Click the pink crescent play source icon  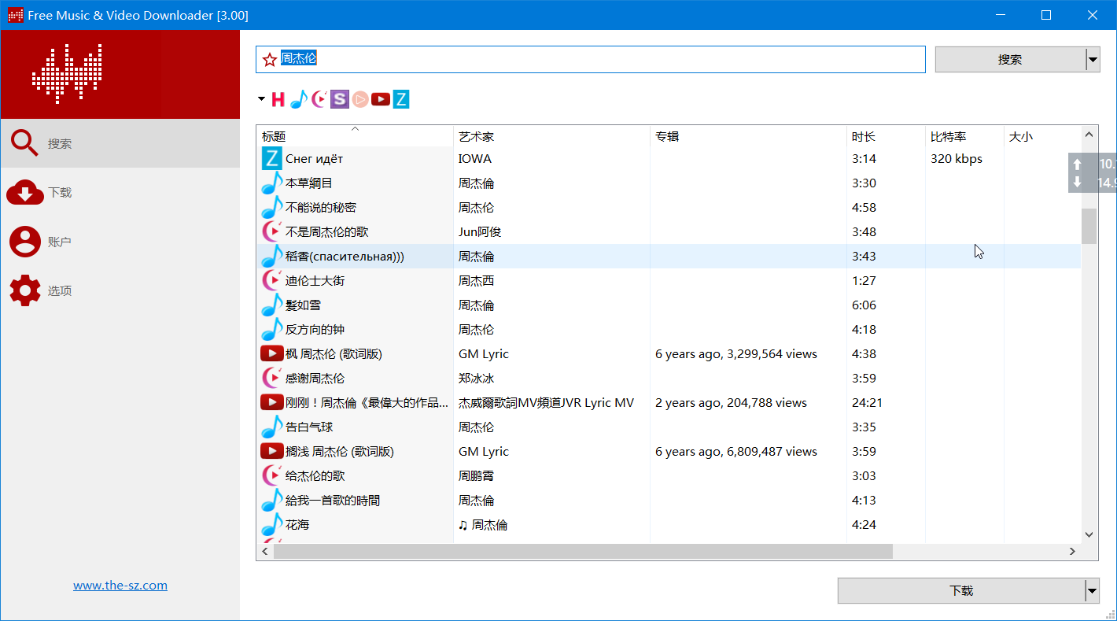point(319,99)
